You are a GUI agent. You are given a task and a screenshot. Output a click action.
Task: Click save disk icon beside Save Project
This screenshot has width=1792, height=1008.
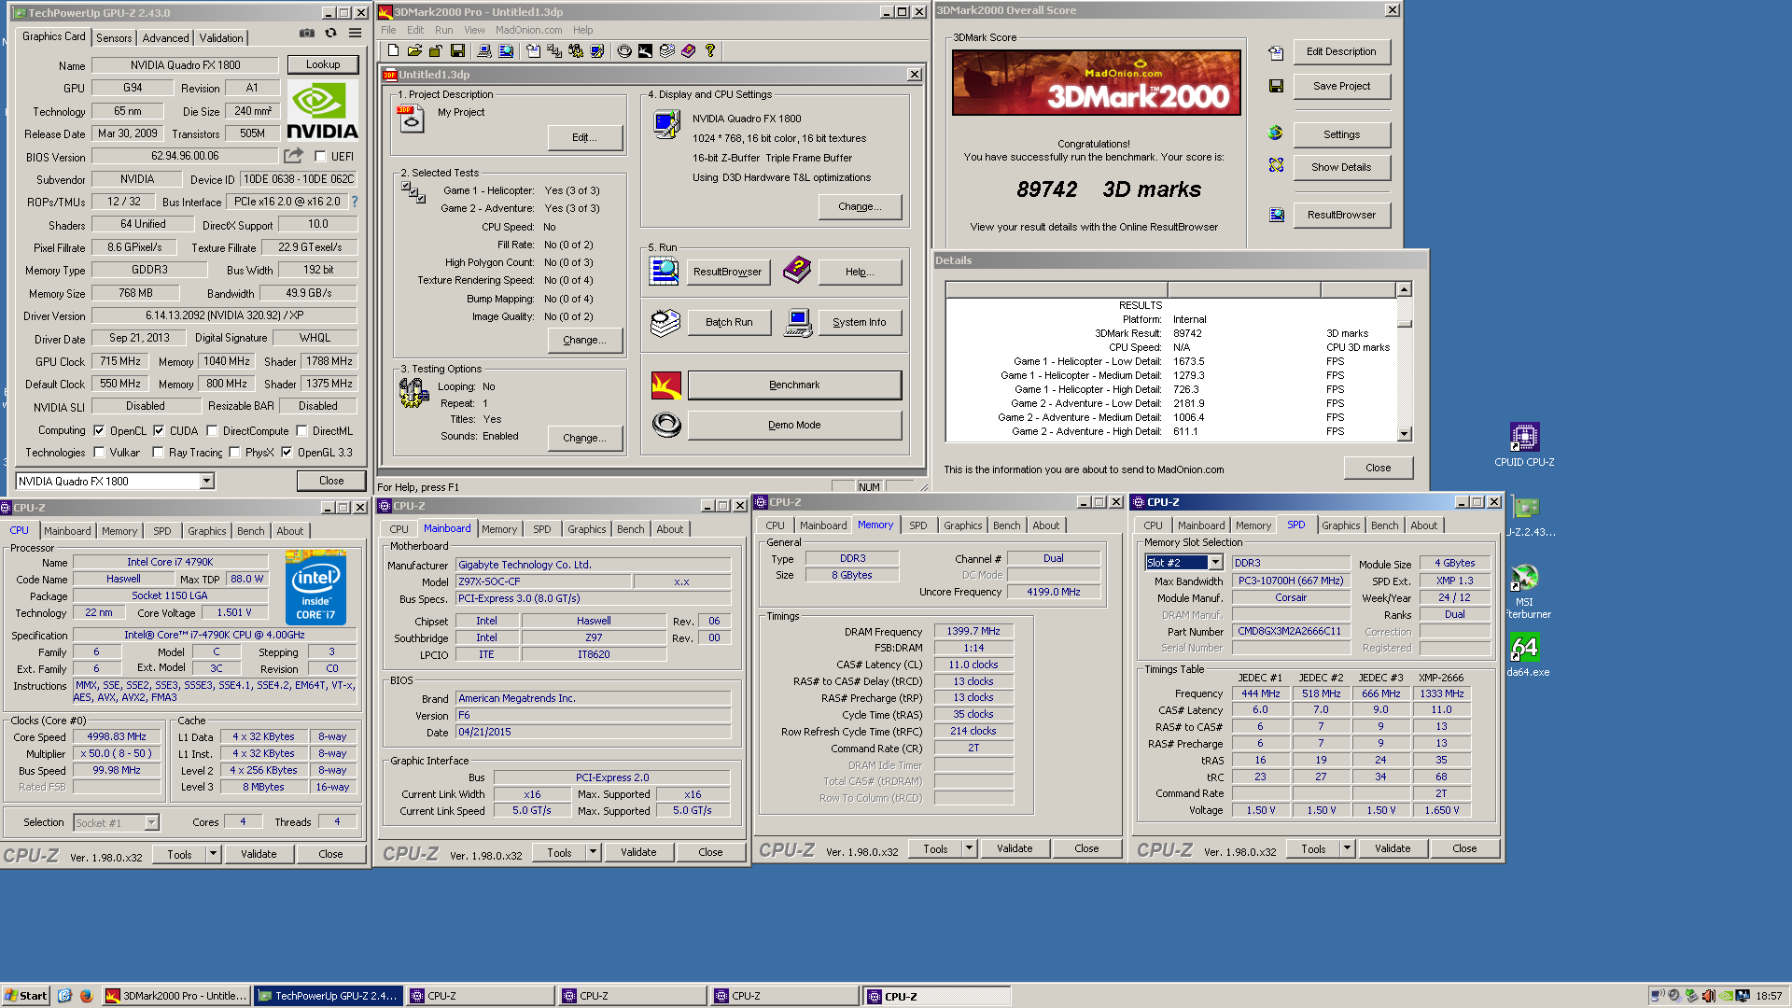(x=1276, y=86)
